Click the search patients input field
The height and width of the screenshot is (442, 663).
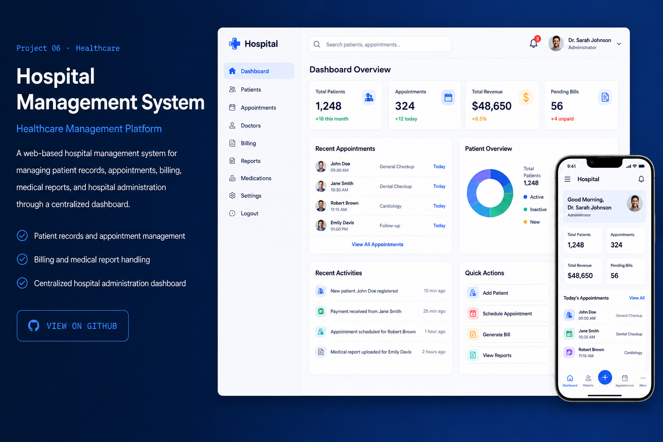point(380,44)
